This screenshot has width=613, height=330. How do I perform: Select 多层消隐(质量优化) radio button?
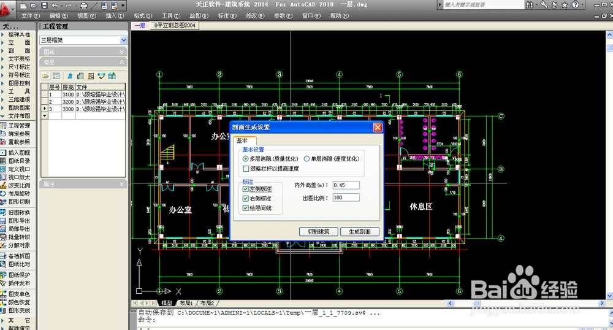(246, 159)
